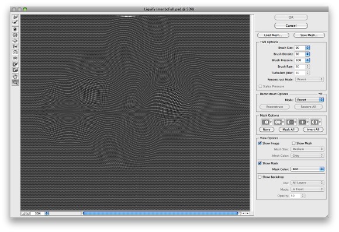Uncheck the Show Mask checkbox
Viewport: 339px width, 232px height.
tap(260, 163)
